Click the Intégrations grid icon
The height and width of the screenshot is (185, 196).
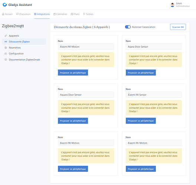(35, 14)
